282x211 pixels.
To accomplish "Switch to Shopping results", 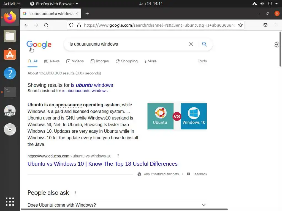I will [127, 61].
